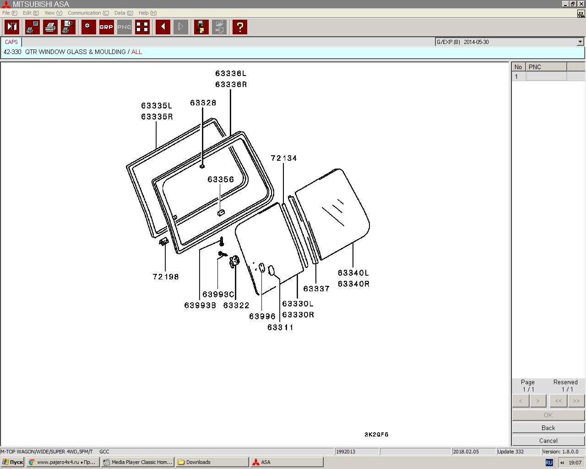The width and height of the screenshot is (586, 469).
Task: Click the floppy disk save icon
Action: (x=201, y=27)
